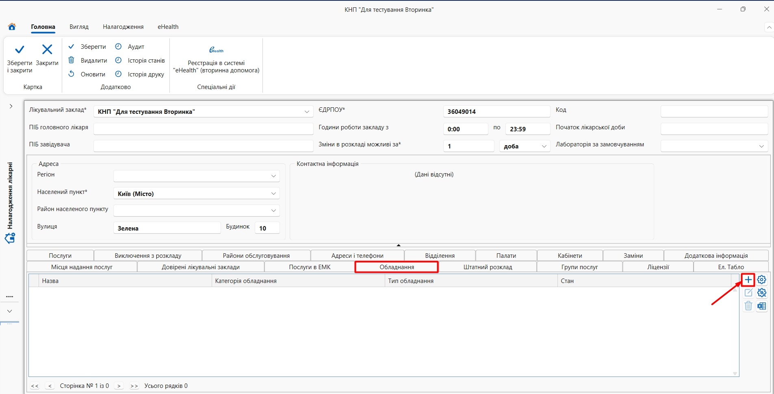Viewport: 774px width, 394px height.
Task: Click the Close card X icon
Action: point(47,50)
